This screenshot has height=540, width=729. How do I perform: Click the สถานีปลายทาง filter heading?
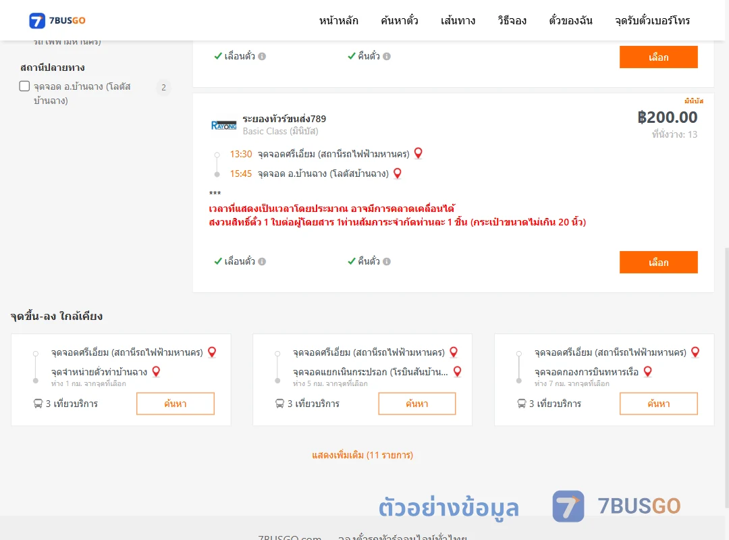[x=53, y=67]
